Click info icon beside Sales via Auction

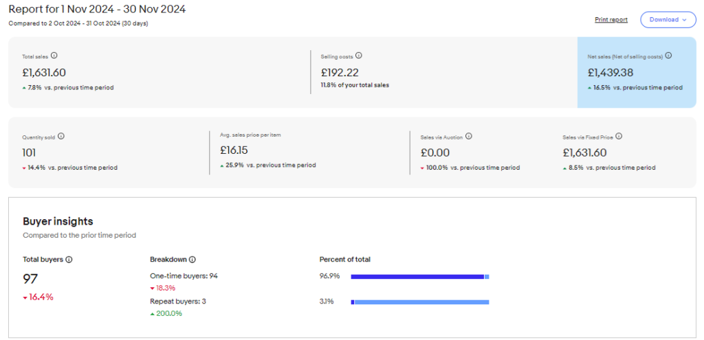(468, 137)
